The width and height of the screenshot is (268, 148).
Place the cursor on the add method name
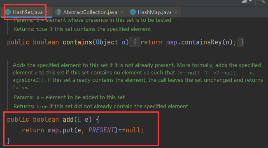tap(68, 120)
